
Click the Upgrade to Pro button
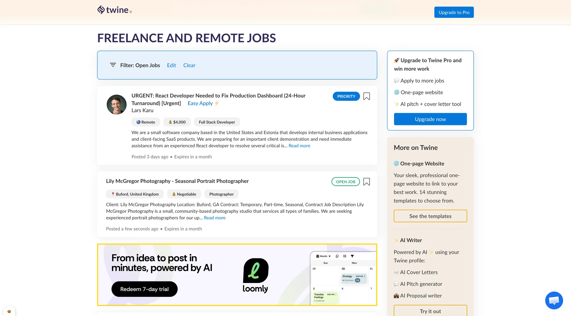click(454, 12)
